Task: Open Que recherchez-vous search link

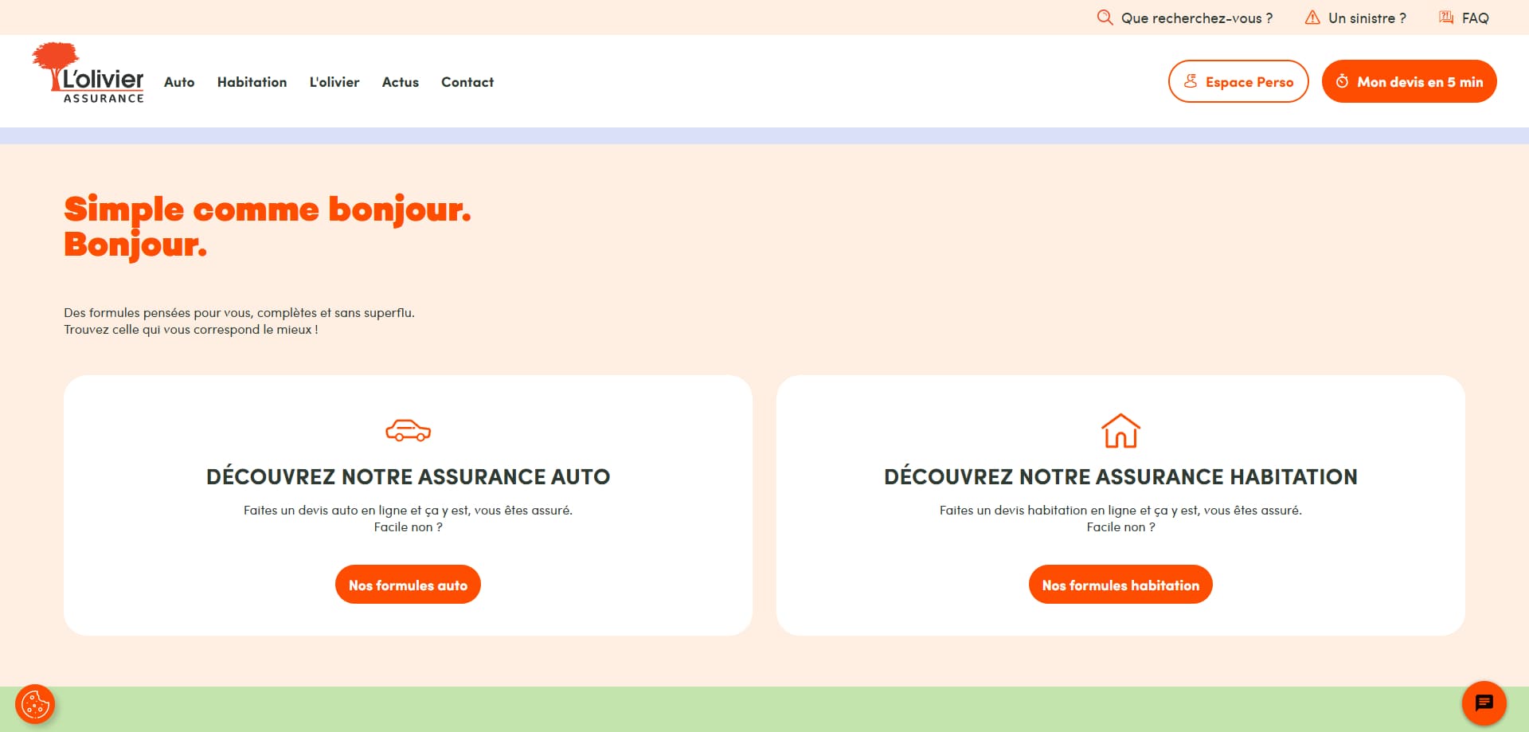Action: click(1196, 18)
